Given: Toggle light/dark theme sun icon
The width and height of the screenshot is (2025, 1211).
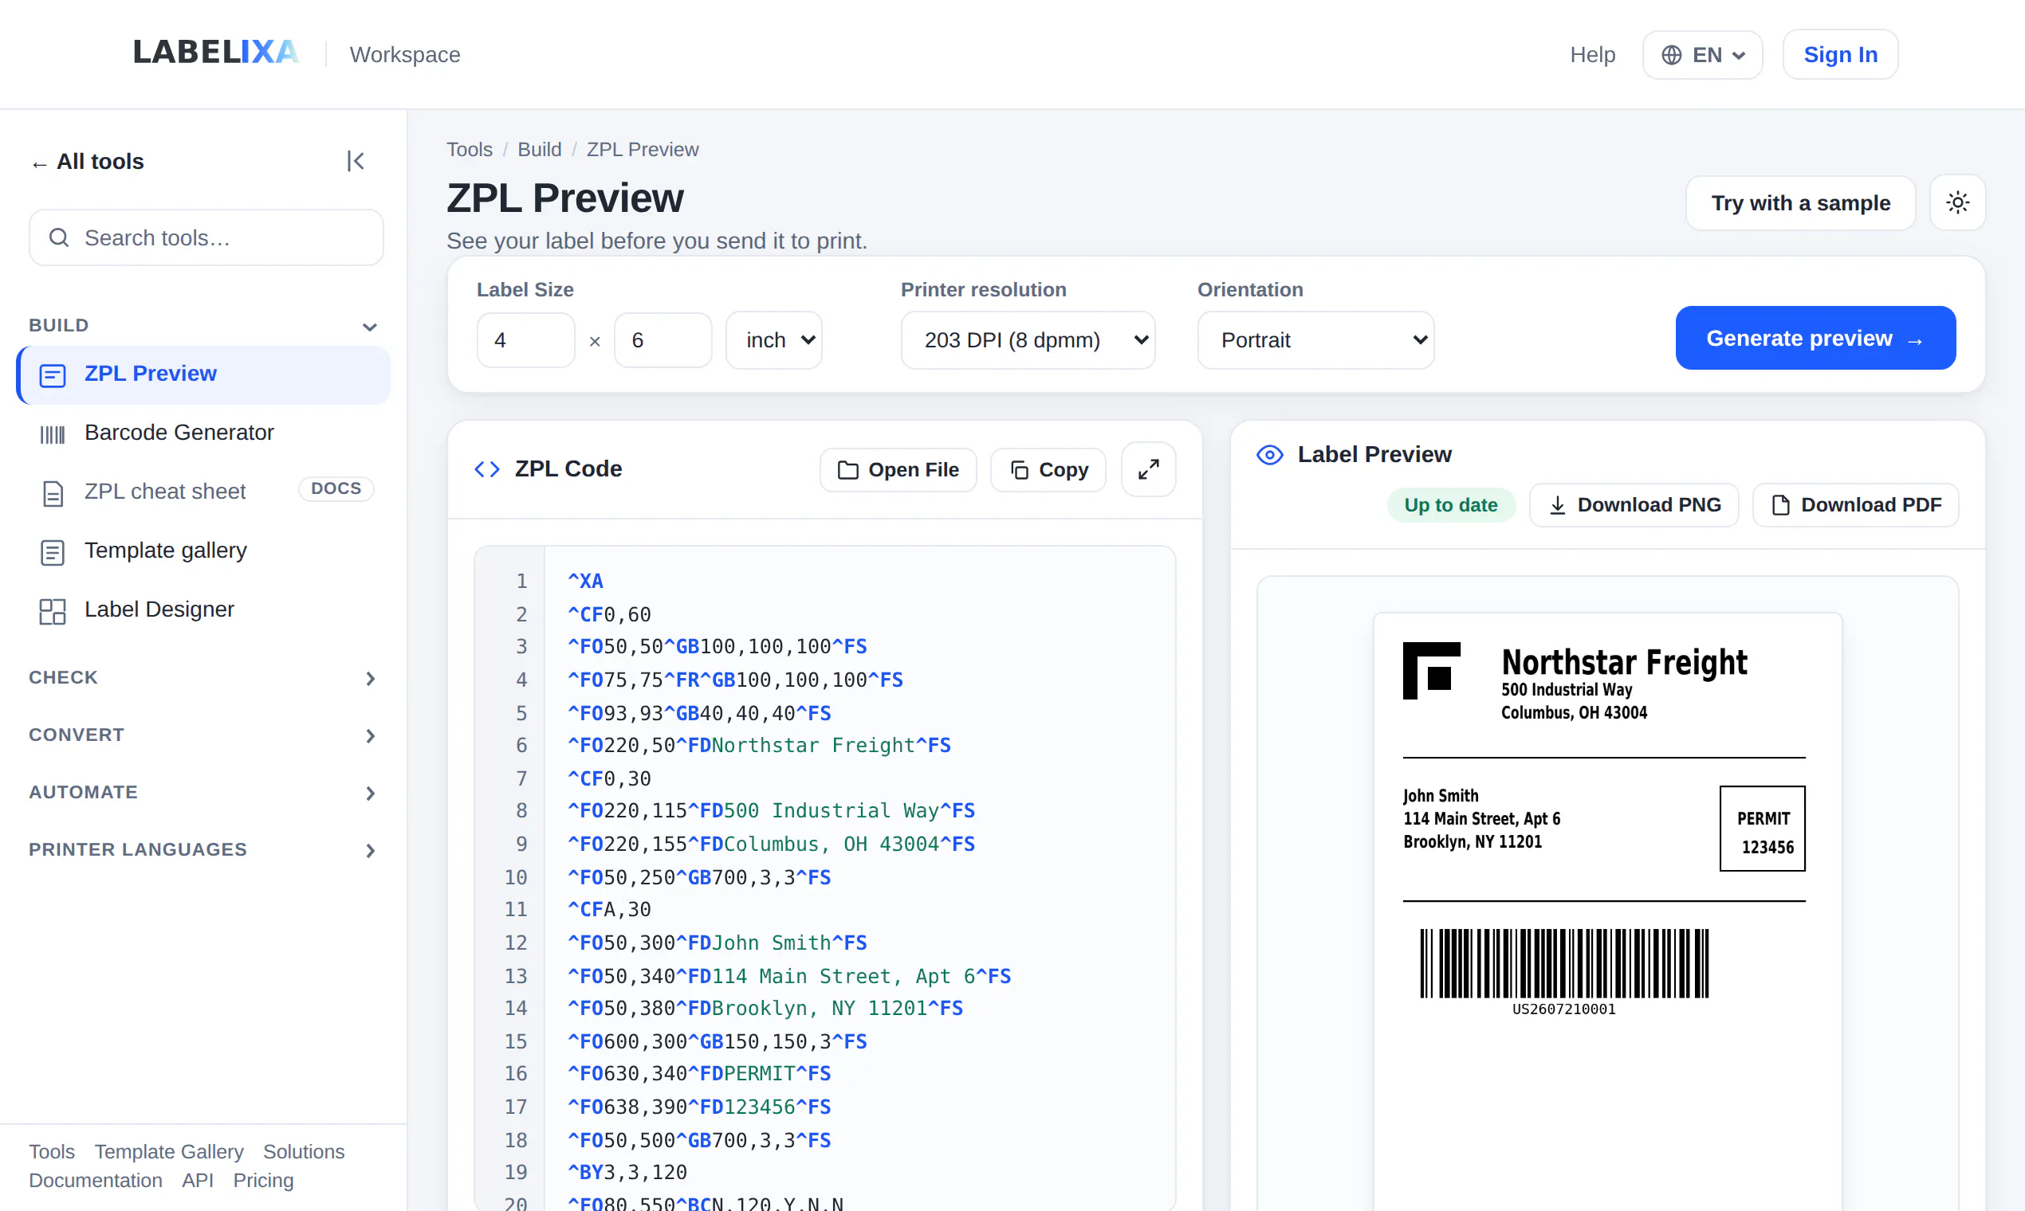Looking at the screenshot, I should [x=1957, y=202].
